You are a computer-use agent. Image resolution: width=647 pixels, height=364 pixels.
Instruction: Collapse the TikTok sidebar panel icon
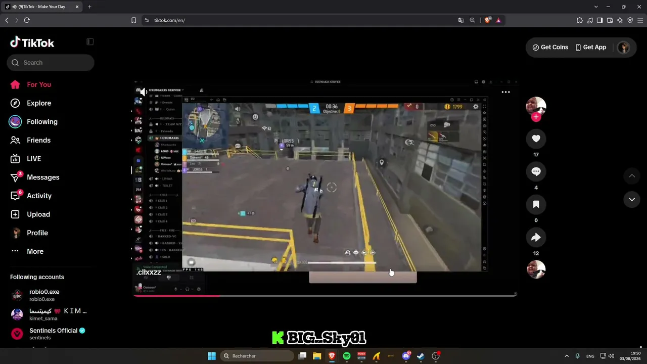coord(90,42)
